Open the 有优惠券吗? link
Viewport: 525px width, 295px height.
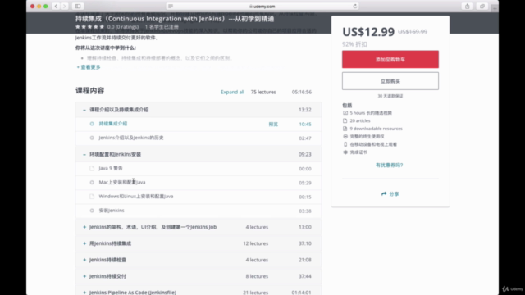point(389,165)
